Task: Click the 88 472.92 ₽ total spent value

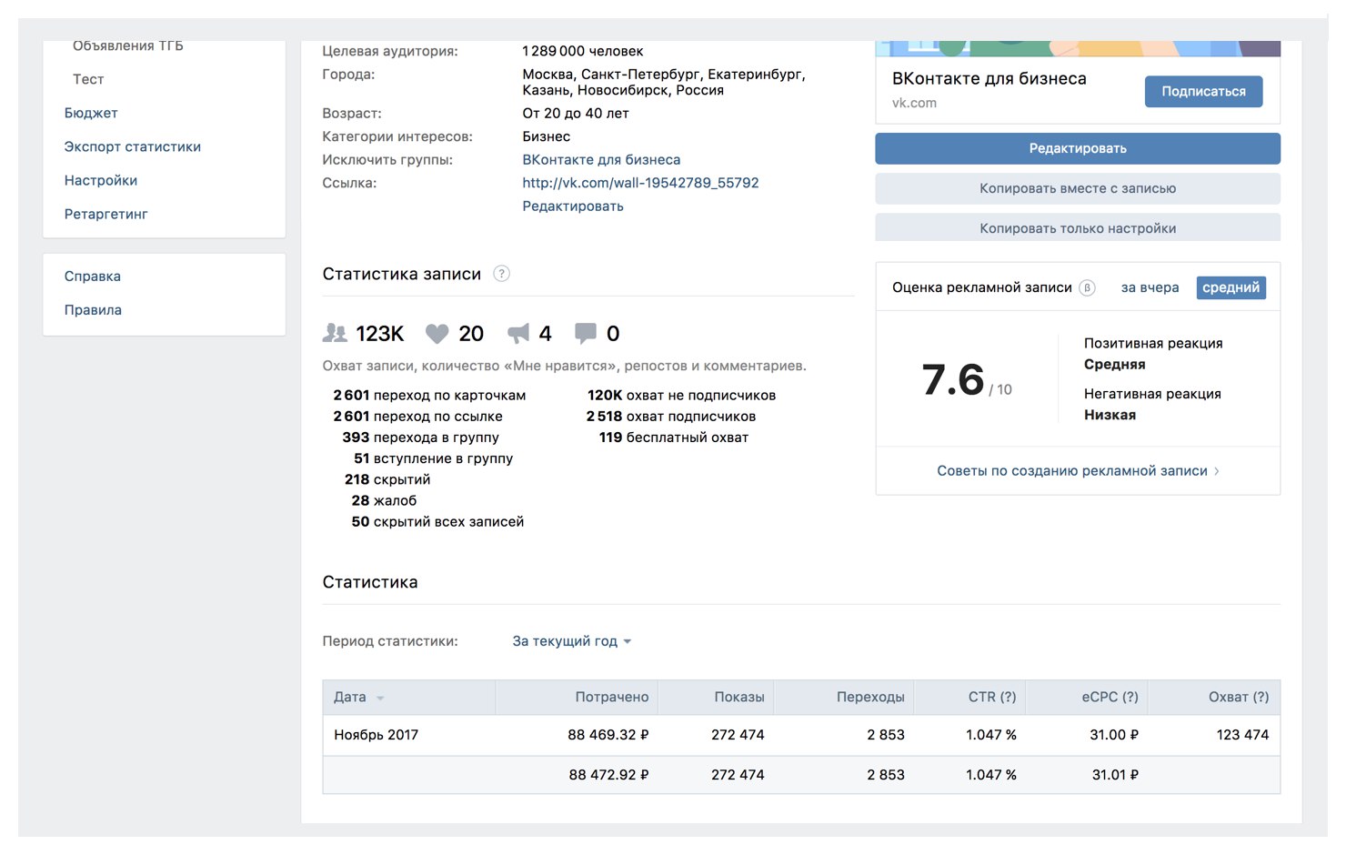Action: pyautogui.click(x=608, y=775)
